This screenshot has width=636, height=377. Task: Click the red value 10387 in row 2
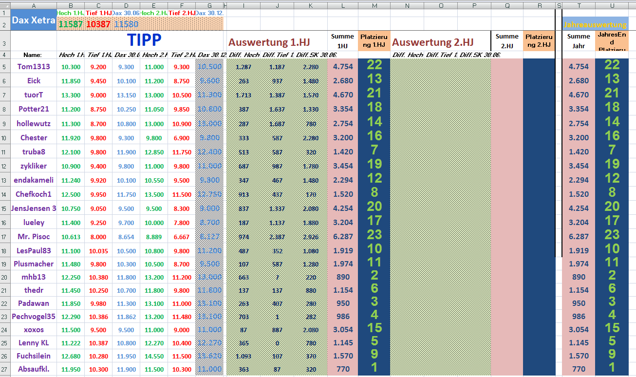click(98, 24)
